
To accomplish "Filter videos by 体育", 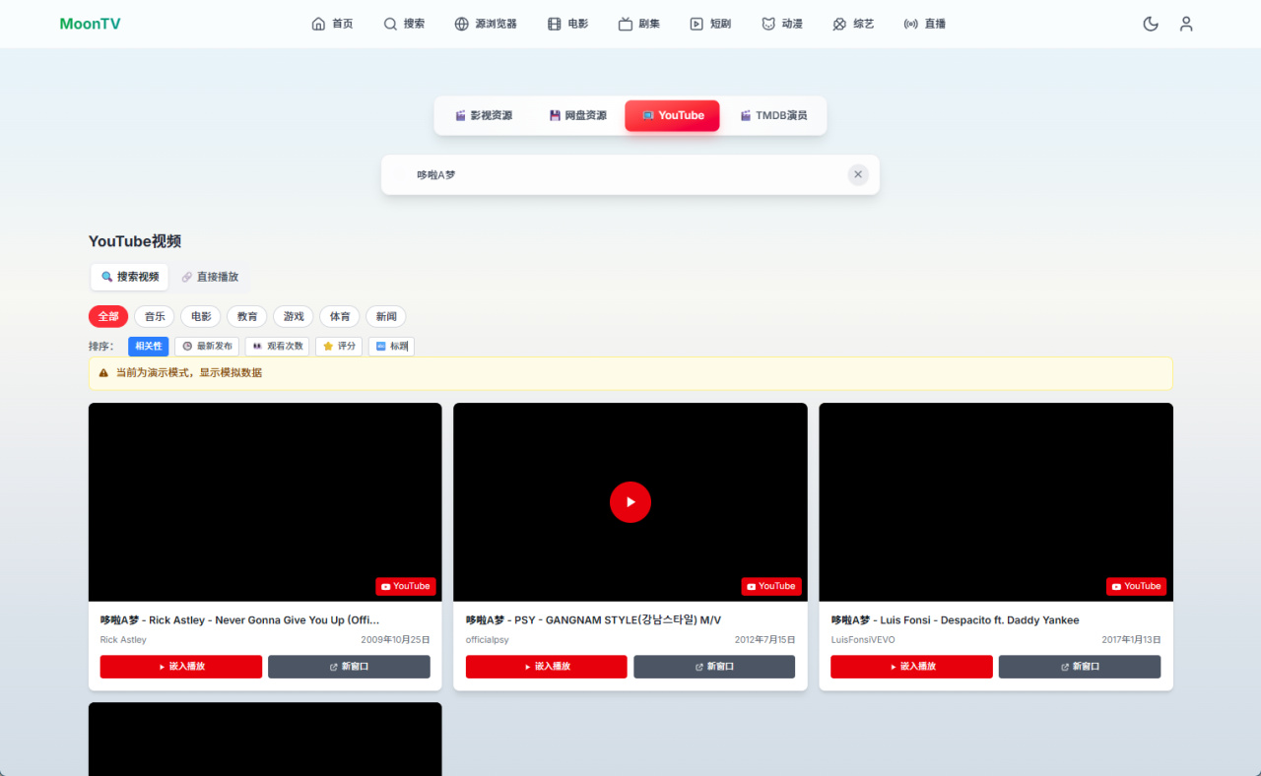I will [x=340, y=316].
